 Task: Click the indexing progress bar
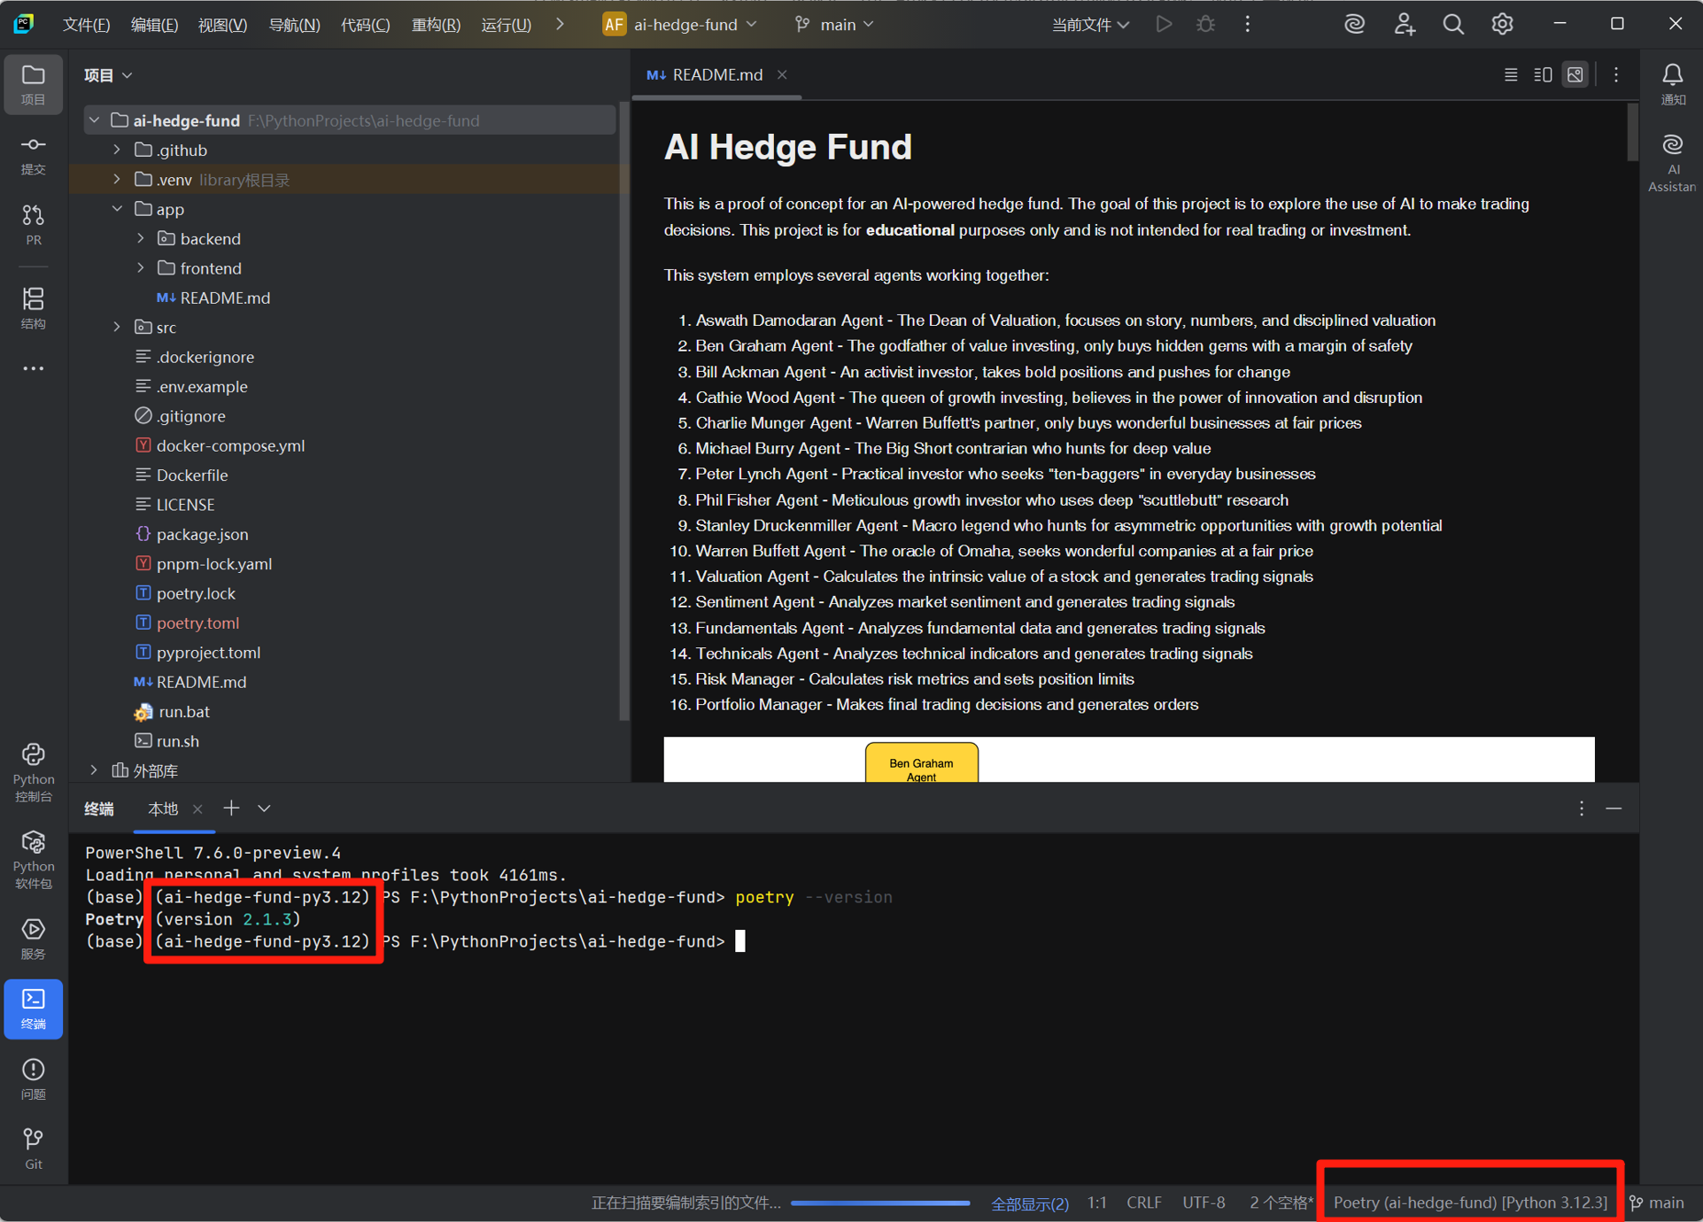coord(879,1203)
